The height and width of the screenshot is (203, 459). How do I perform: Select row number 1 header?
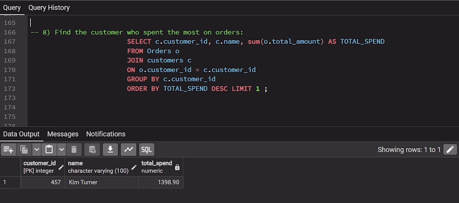click(10, 182)
